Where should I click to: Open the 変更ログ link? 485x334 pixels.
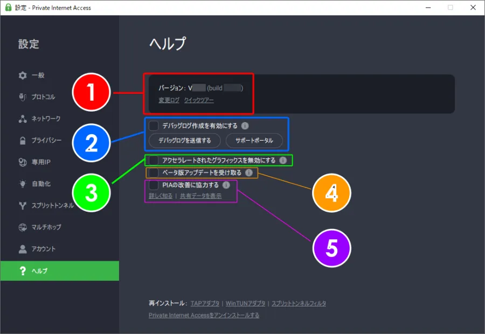click(169, 100)
